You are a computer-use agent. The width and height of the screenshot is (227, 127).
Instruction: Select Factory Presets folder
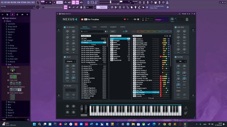coord(94,47)
